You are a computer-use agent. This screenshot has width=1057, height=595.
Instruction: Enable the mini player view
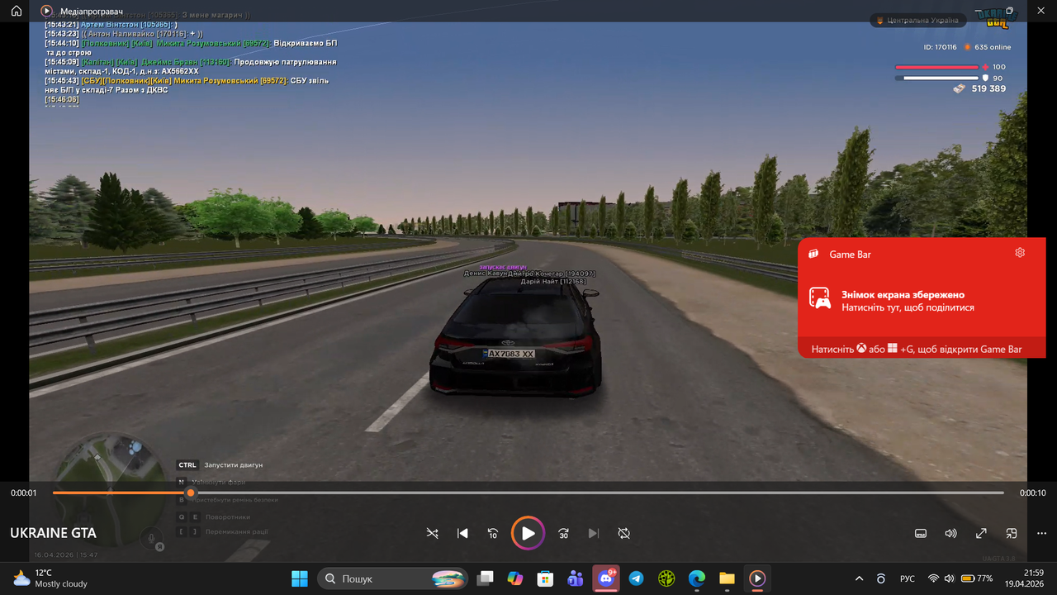click(1012, 534)
